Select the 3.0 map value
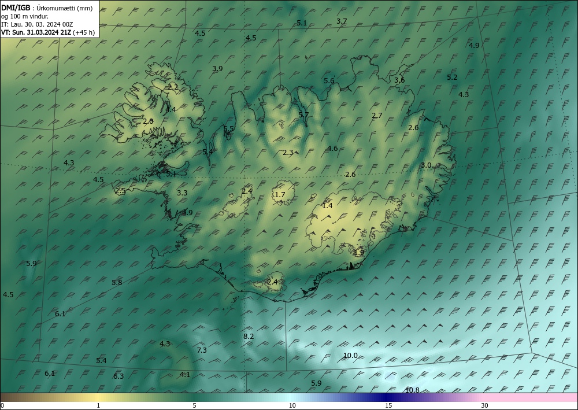Screen dimensions: 578x410 coord(426,165)
